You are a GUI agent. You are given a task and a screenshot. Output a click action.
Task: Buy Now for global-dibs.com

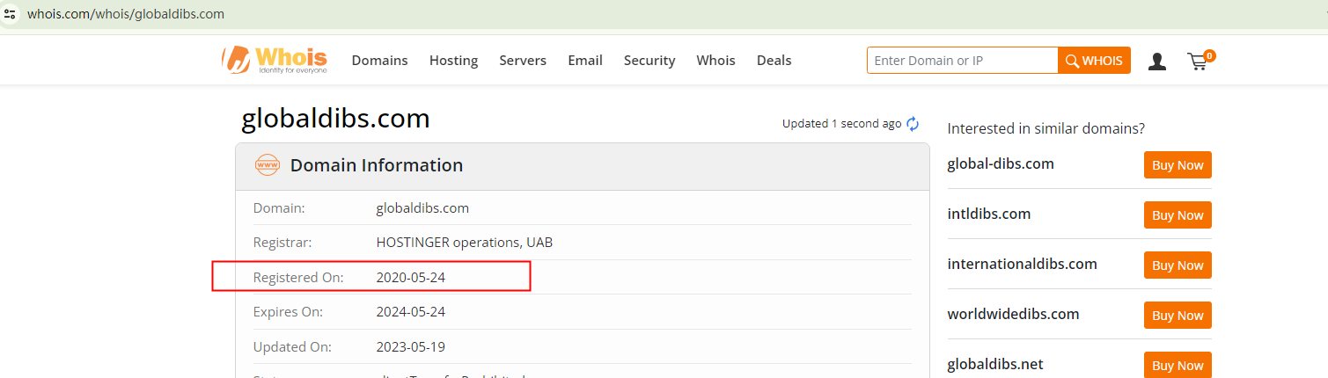1178,165
